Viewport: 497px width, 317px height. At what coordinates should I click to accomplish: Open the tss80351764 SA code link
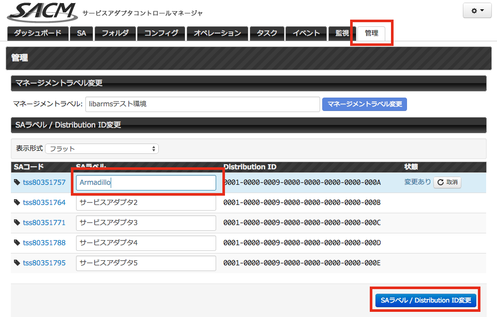[x=44, y=202]
